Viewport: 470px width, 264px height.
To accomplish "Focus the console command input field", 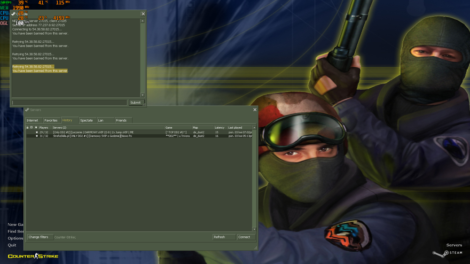I will coord(70,102).
